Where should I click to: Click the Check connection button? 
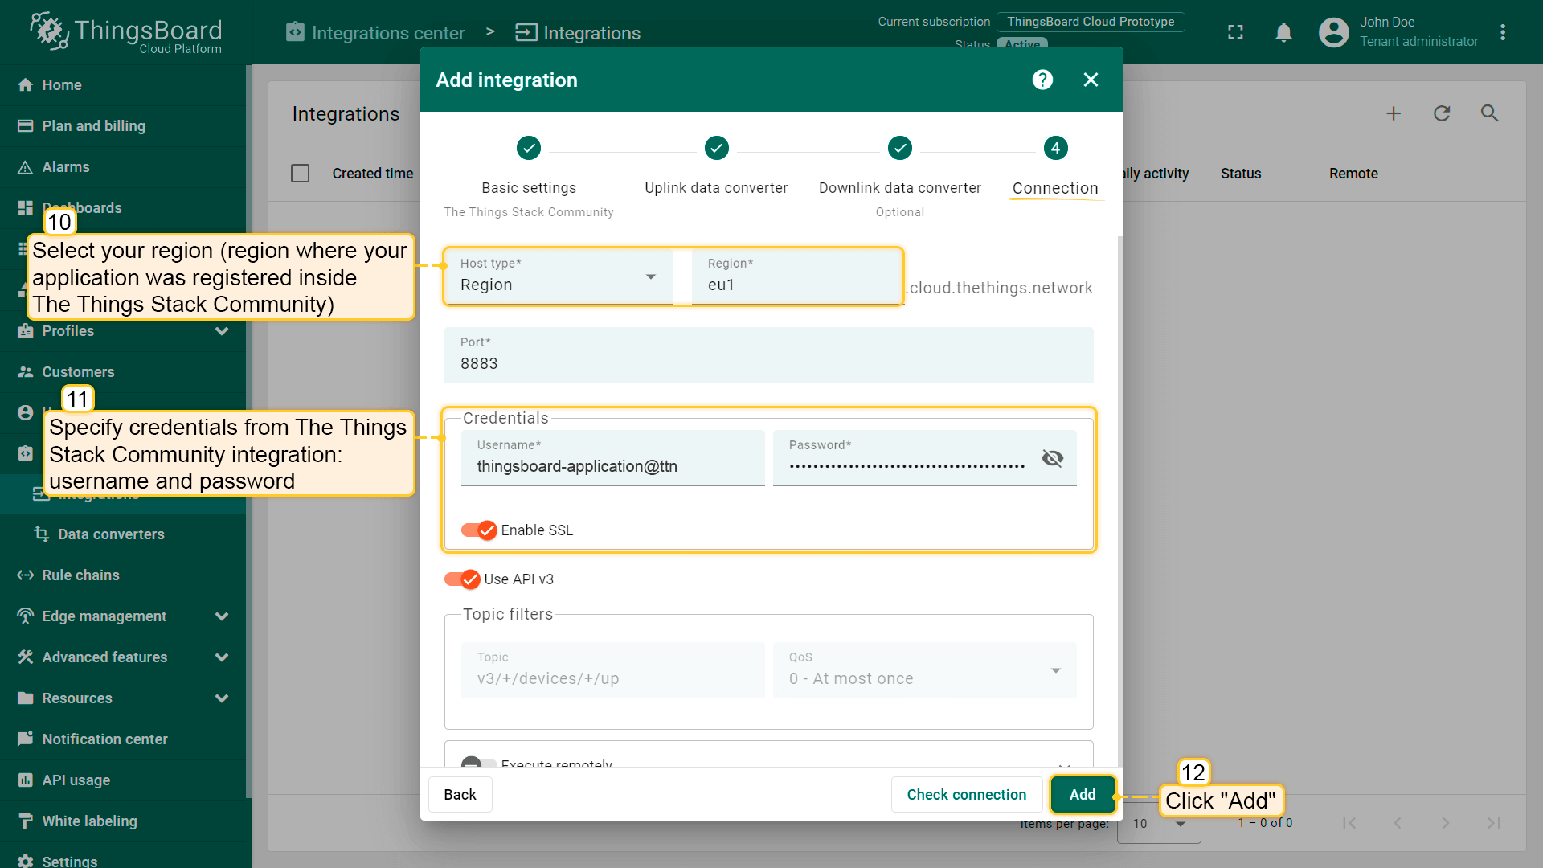[966, 794]
